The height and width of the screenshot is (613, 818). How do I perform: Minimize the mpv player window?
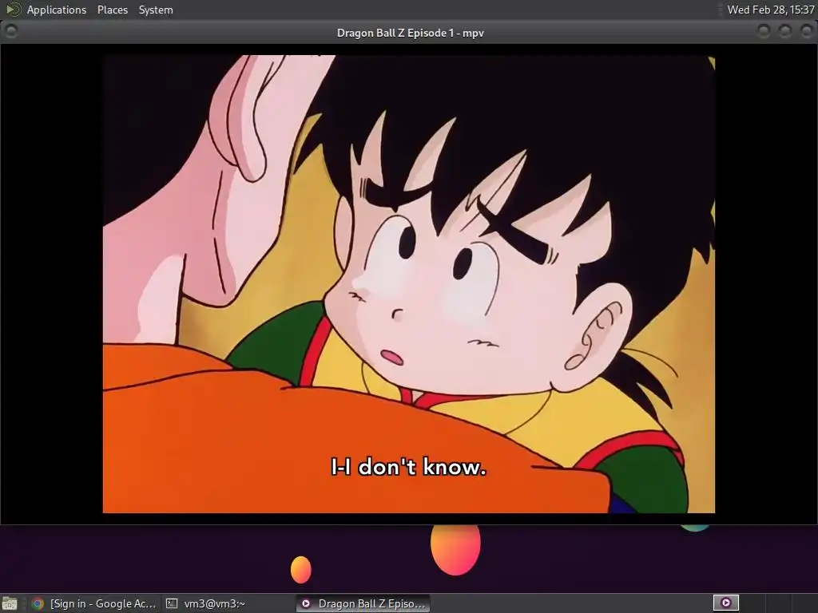(x=764, y=32)
